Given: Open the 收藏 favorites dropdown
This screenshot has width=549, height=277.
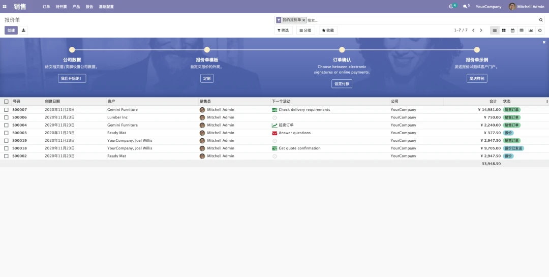Looking at the screenshot, I should pyautogui.click(x=328, y=30).
